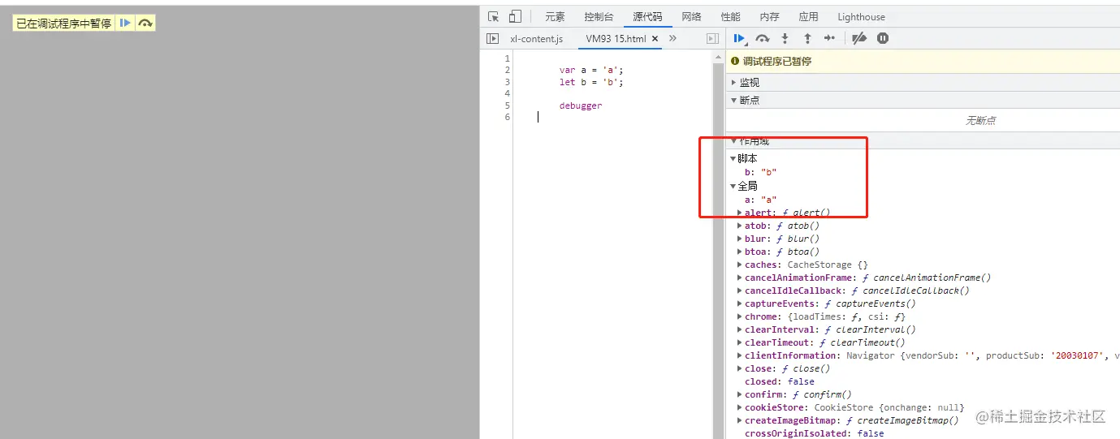Open the 内存 tab
1120x439 pixels.
click(x=769, y=16)
